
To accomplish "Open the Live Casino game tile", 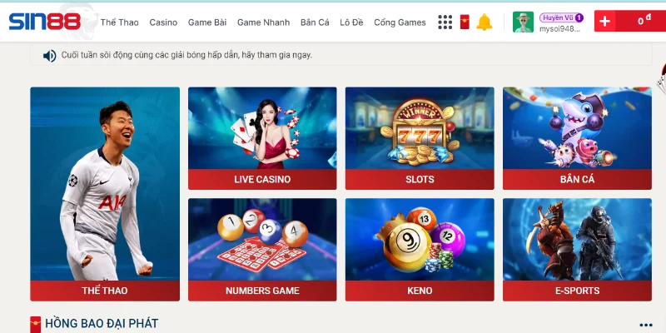I will [262, 138].
